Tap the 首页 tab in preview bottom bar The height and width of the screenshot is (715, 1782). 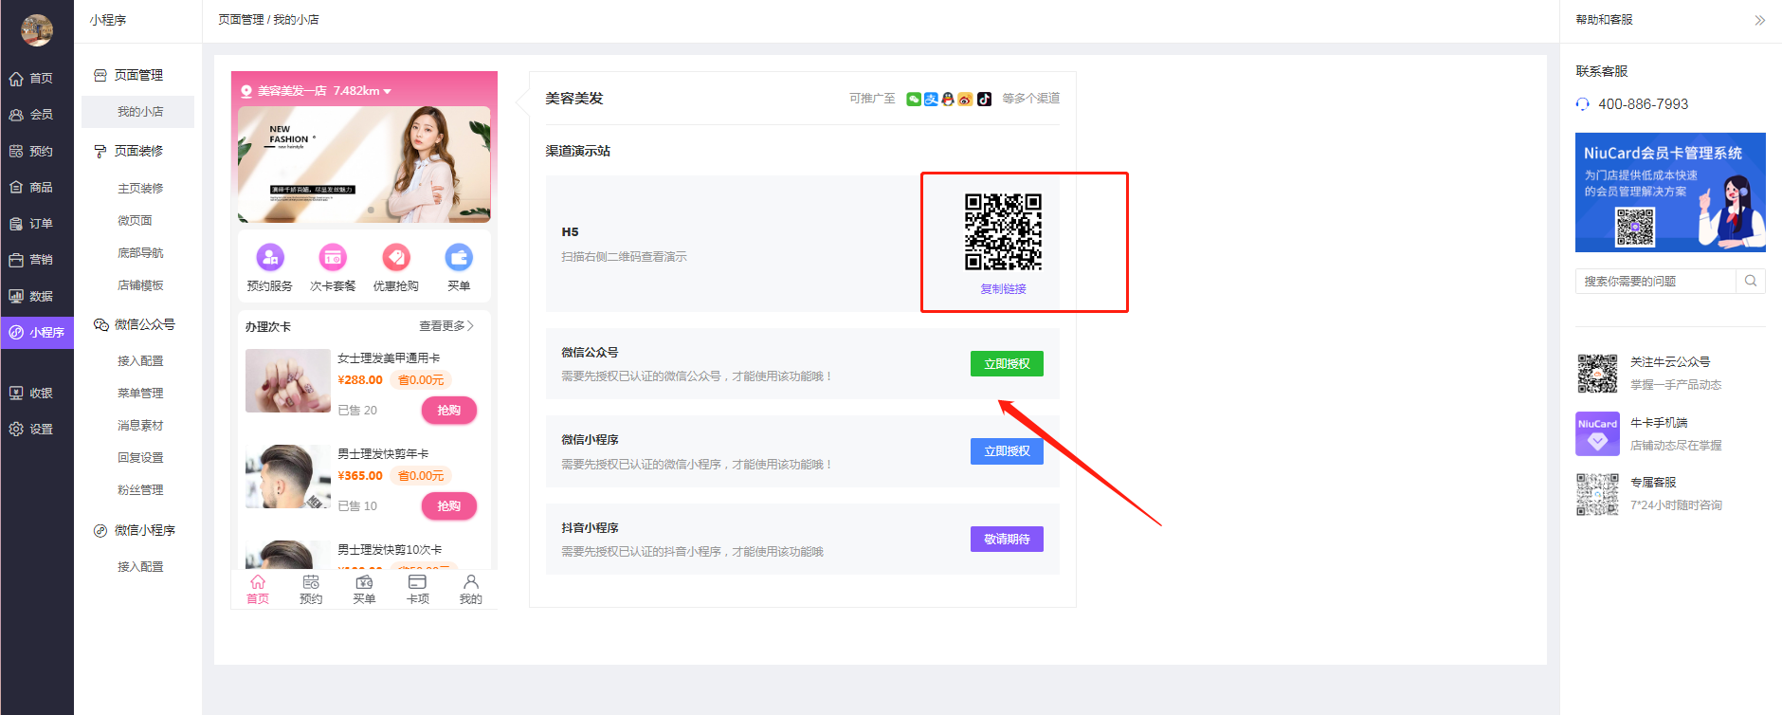click(258, 589)
